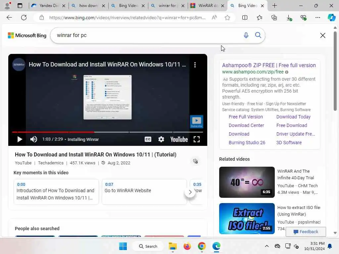Open the Download Today link
Screen dimensions: 339x254
click(x=293, y=117)
